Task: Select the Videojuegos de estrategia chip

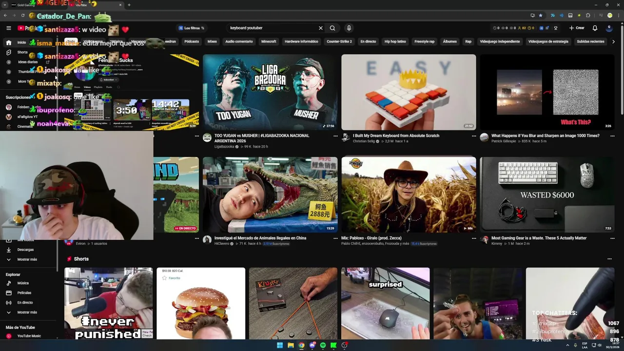Action: tap(548, 41)
